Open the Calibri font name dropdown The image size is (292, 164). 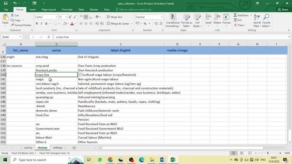(57, 17)
